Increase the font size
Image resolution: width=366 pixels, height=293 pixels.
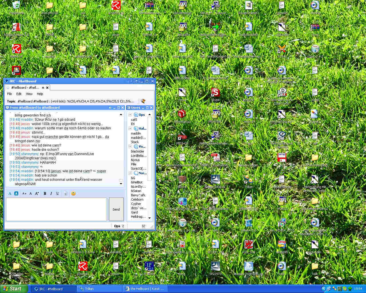click(37, 194)
